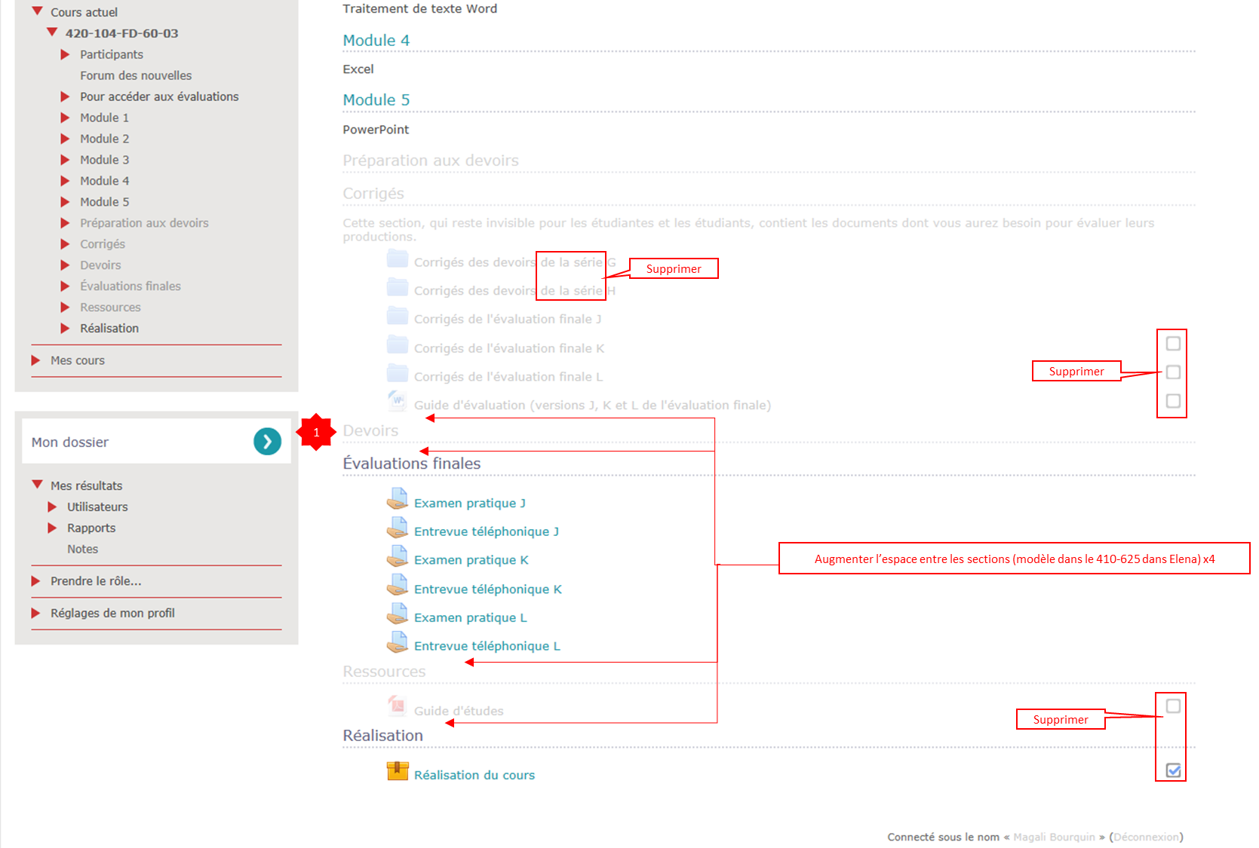Open the Module 4 heading link
The image size is (1259, 848).
click(x=376, y=41)
